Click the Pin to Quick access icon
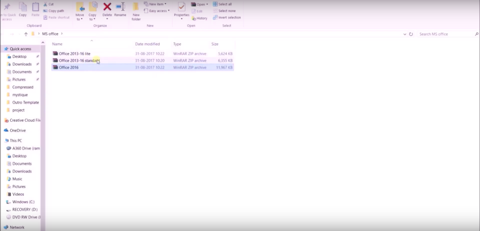The image size is (480, 231). coord(7,7)
